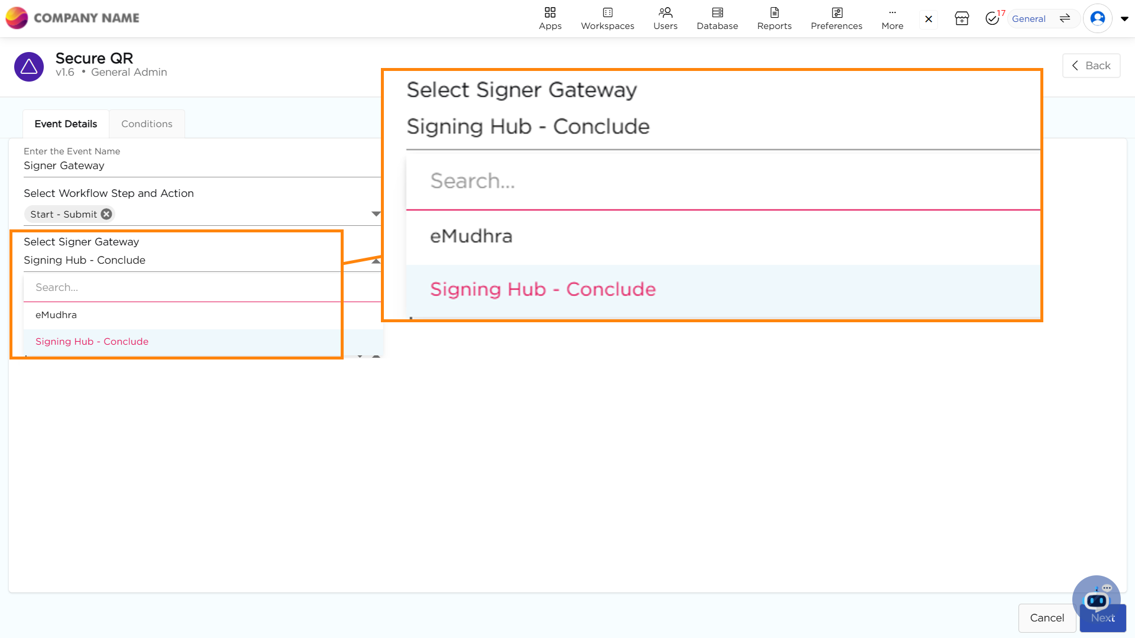Collapse the Select Signer Gateway dropdown
Screen dimensions: 1135x638
376,261
